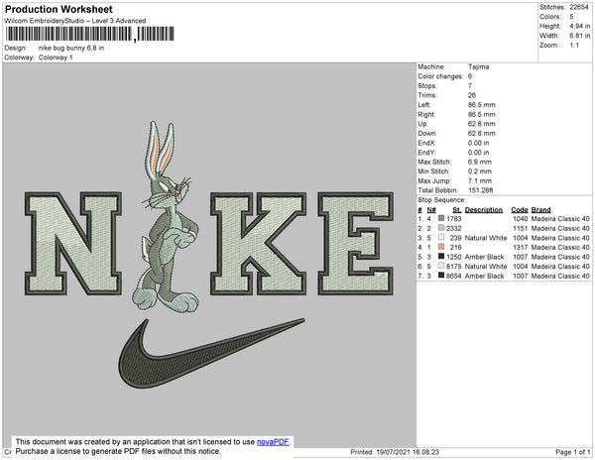Select the white 239 thread swatch

(x=441, y=237)
